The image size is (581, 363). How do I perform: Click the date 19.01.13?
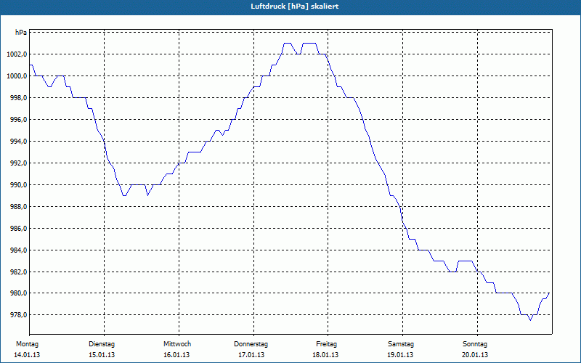tap(400, 355)
